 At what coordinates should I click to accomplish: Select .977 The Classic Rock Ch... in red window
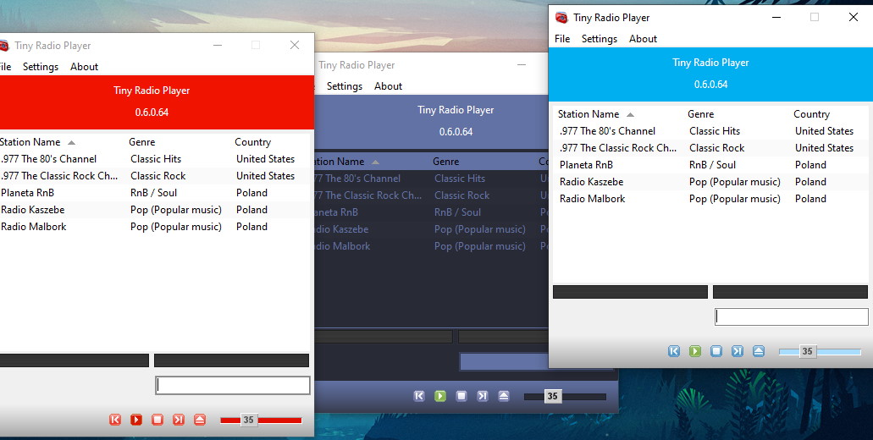(155, 176)
